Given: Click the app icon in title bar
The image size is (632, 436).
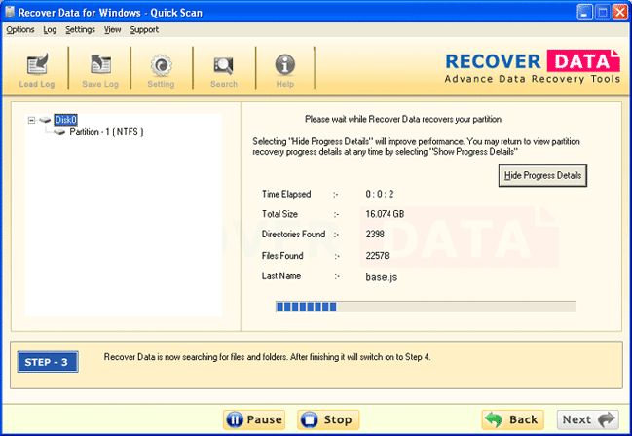Looking at the screenshot, I should 10,12.
